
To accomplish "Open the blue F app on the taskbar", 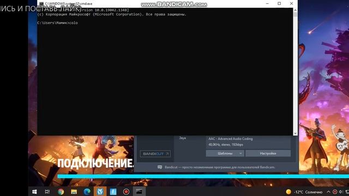I will point(113,192).
